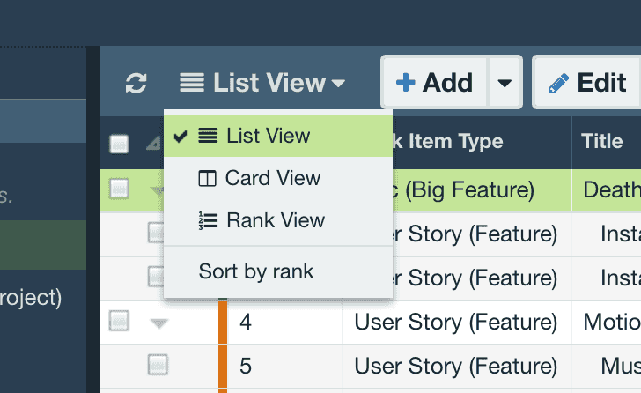Switch to Rank View in menu
641x393 pixels.
pyautogui.click(x=278, y=220)
